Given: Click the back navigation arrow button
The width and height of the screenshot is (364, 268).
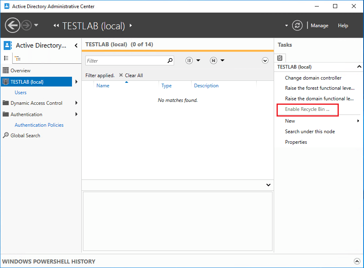Looking at the screenshot, I should click(13, 26).
